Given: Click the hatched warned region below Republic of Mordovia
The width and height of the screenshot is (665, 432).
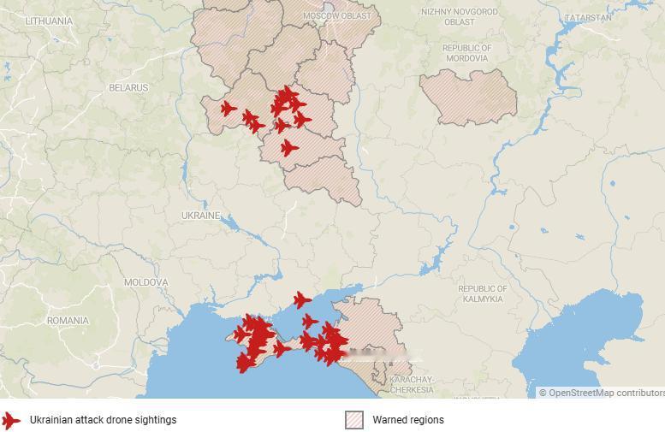Looking at the screenshot, I should (x=470, y=98).
